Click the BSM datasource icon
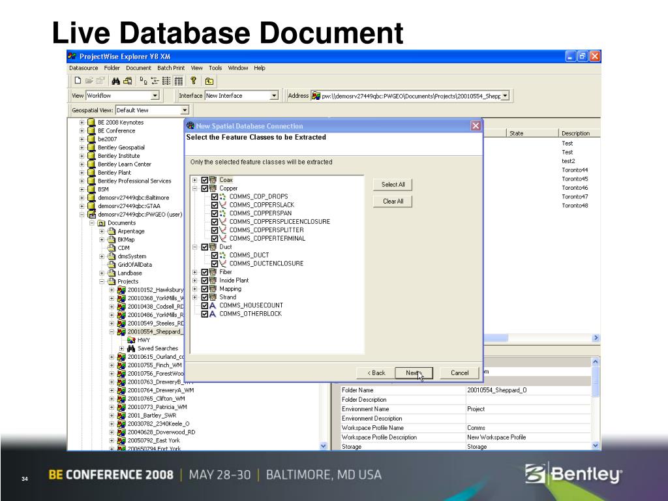The image size is (668, 501). pos(91,189)
